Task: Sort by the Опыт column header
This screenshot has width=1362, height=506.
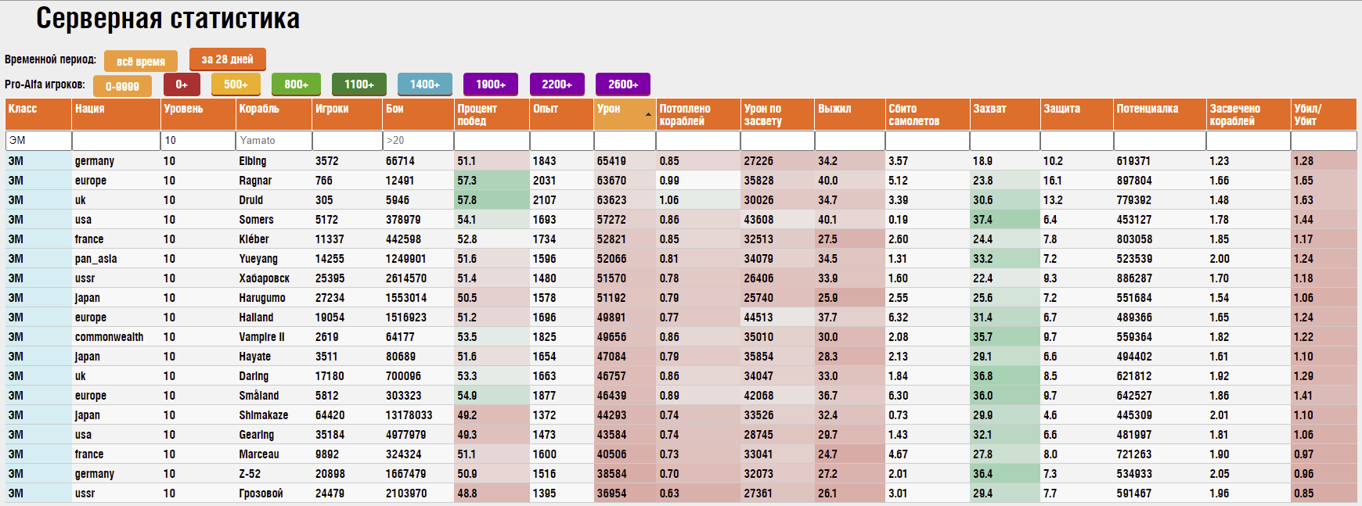Action: click(561, 114)
